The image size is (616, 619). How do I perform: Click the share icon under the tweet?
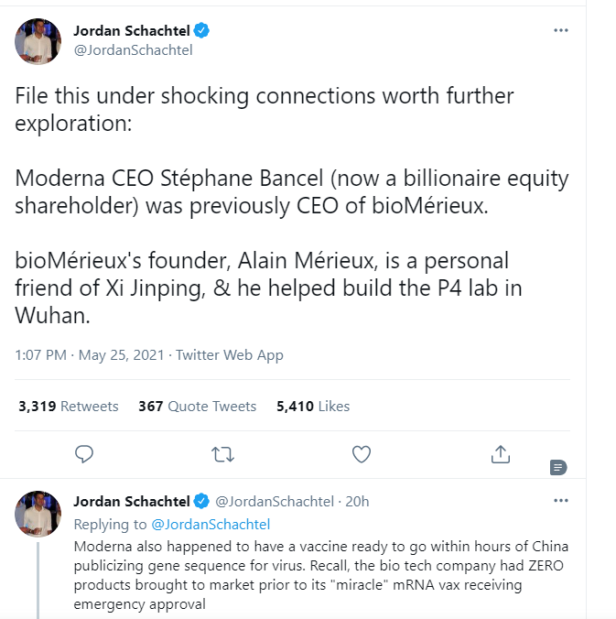pyautogui.click(x=500, y=453)
